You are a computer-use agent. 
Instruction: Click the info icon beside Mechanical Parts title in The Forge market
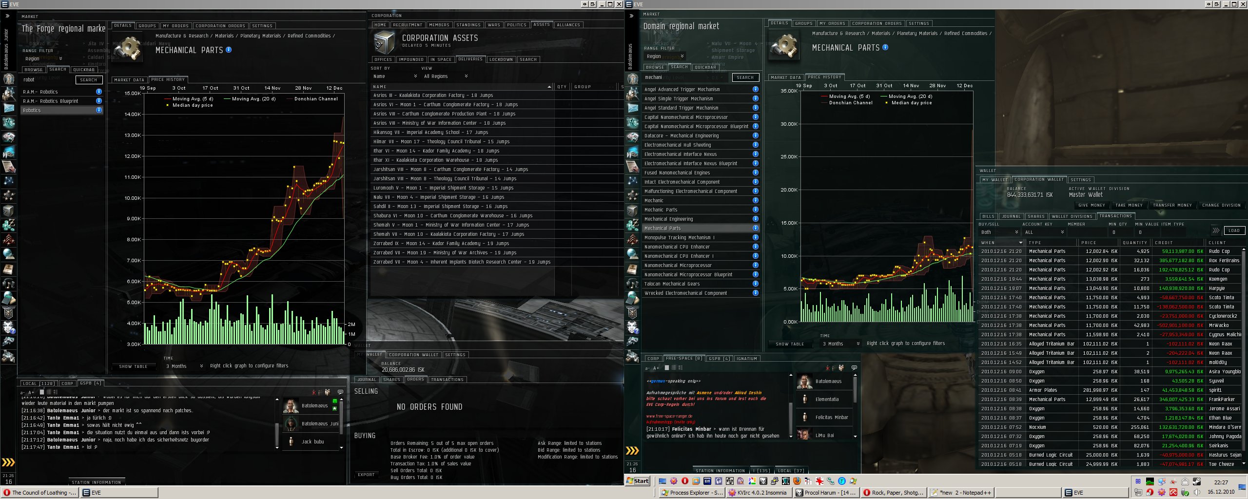tap(229, 50)
